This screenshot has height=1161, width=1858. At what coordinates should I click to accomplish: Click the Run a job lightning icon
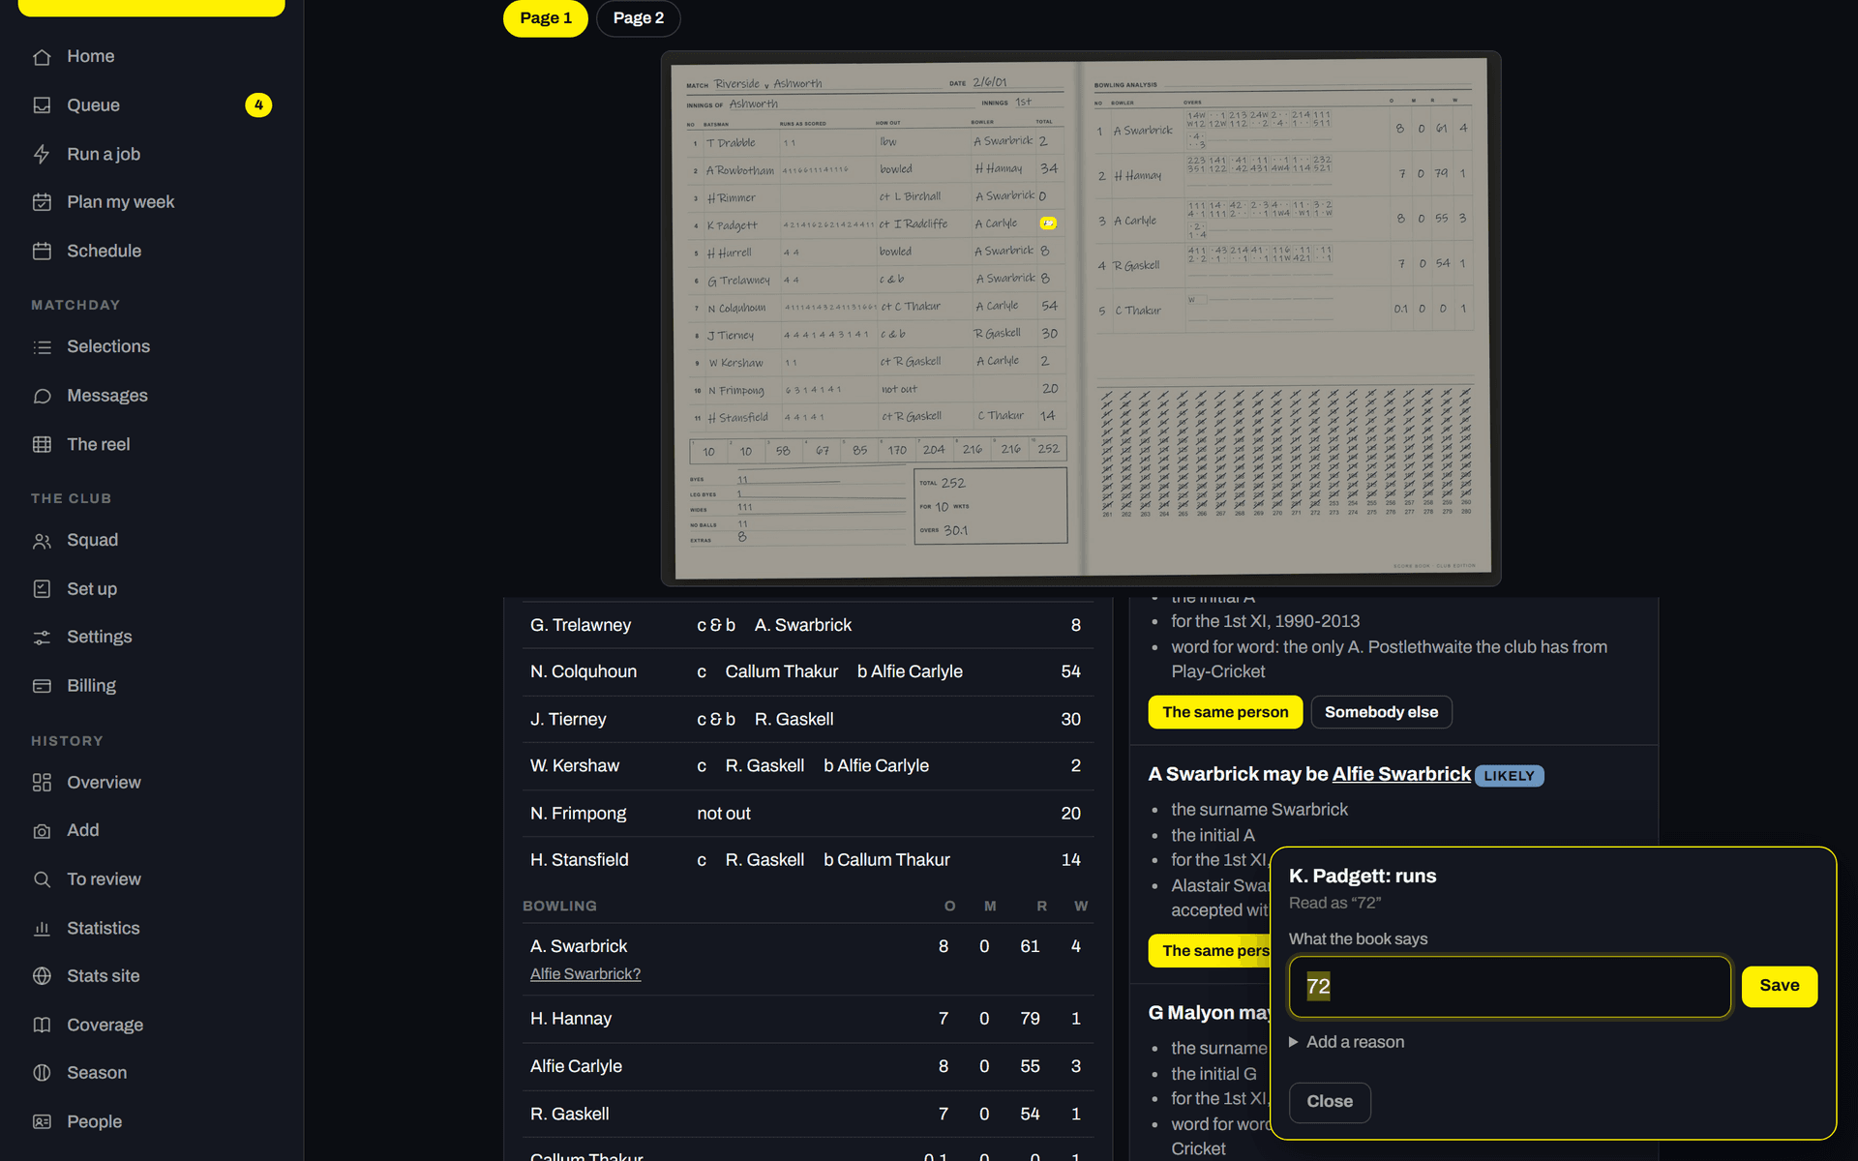pyautogui.click(x=42, y=154)
